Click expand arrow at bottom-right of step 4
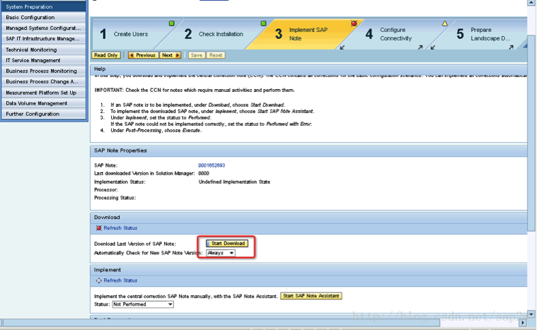This screenshot has width=537, height=330. [420, 48]
